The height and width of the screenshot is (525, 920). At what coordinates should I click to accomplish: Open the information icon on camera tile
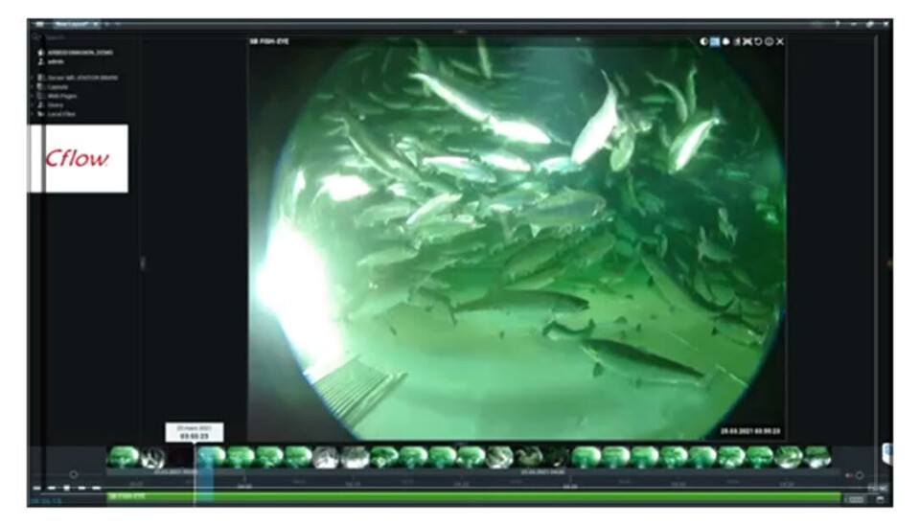pos(769,42)
